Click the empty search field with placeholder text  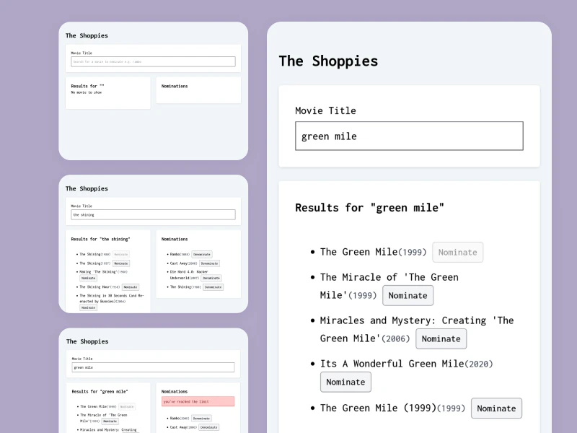153,61
